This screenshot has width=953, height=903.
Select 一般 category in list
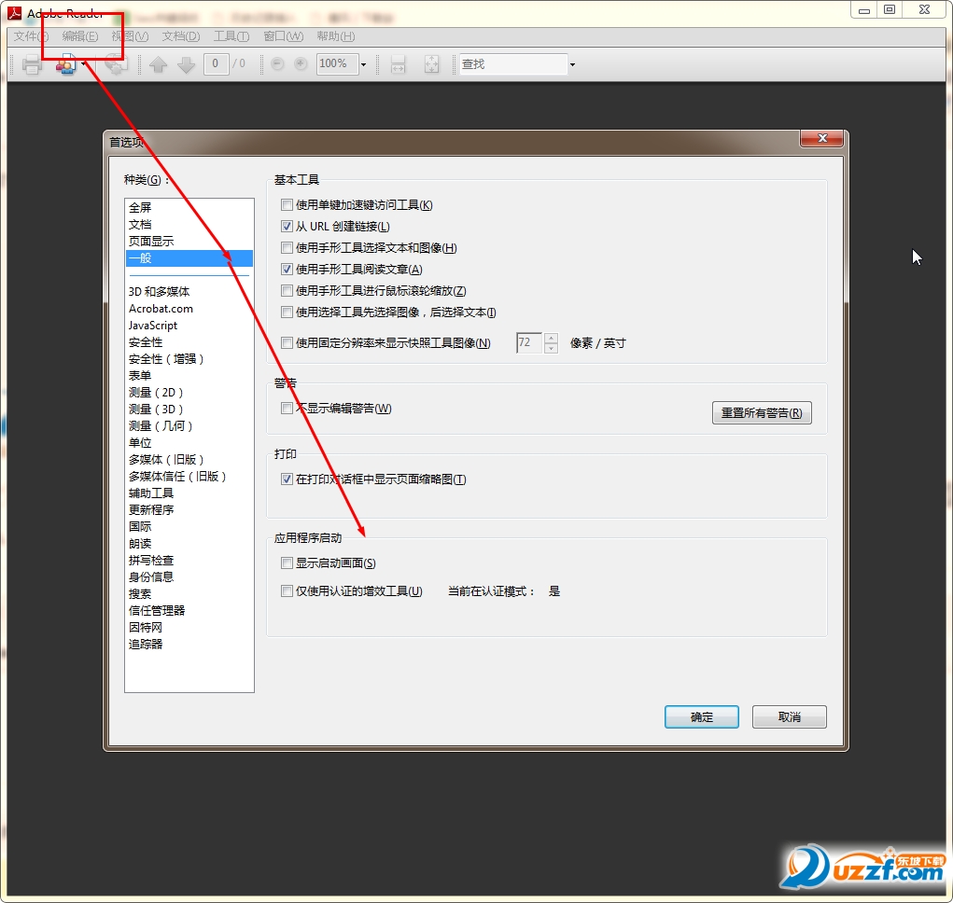click(189, 258)
